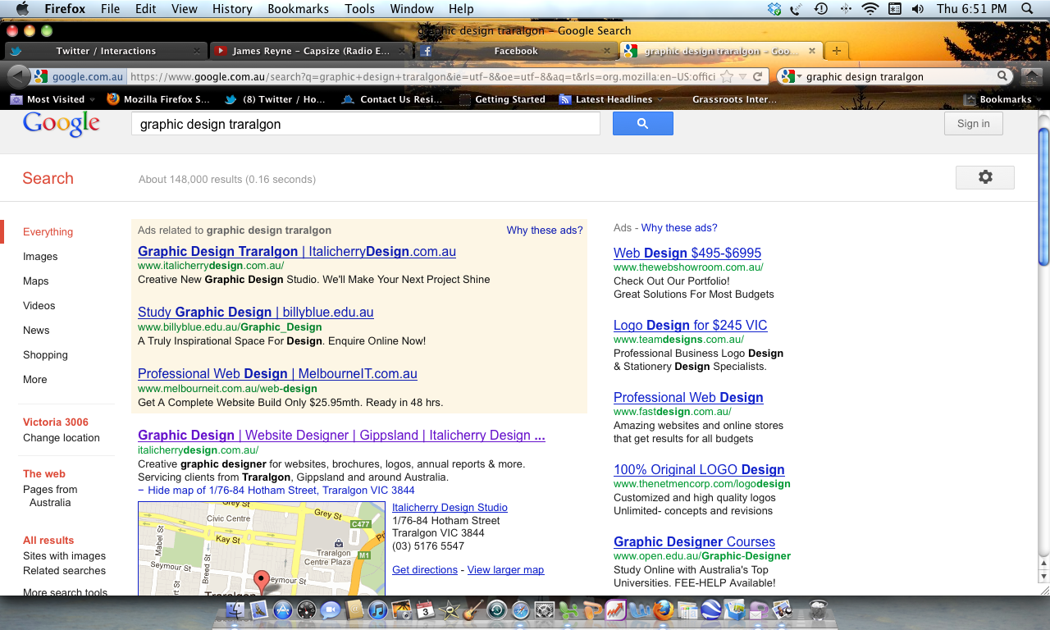Click the volume speaker menu bar icon
Image resolution: width=1050 pixels, height=630 pixels.
(918, 9)
